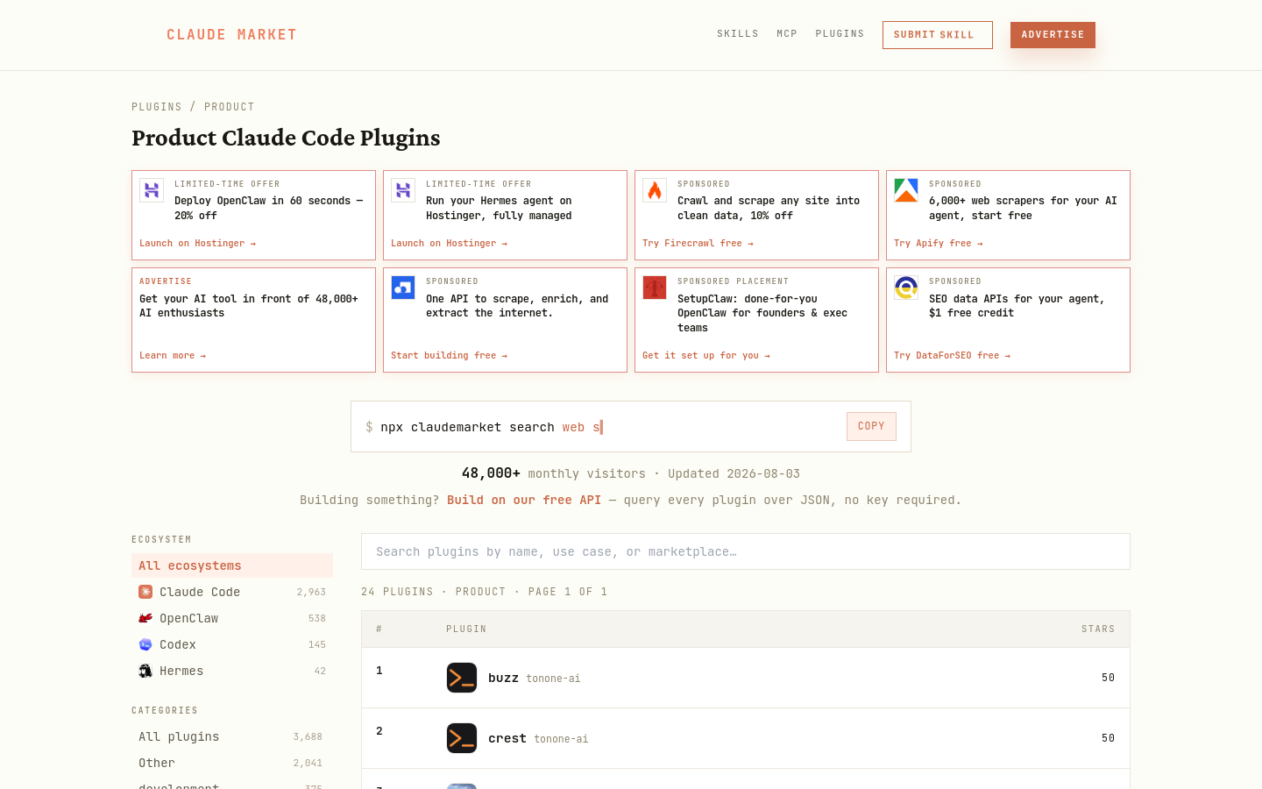Click the Firecrawl flame icon
The image size is (1262, 789).
[655, 190]
